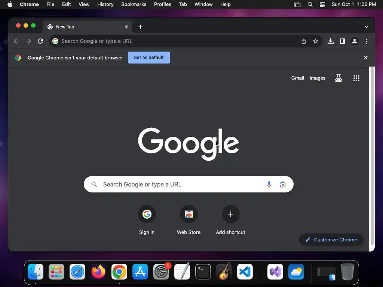This screenshot has height=287, width=383.
Task: Click the date and time in menu bar
Action: [x=354, y=4]
